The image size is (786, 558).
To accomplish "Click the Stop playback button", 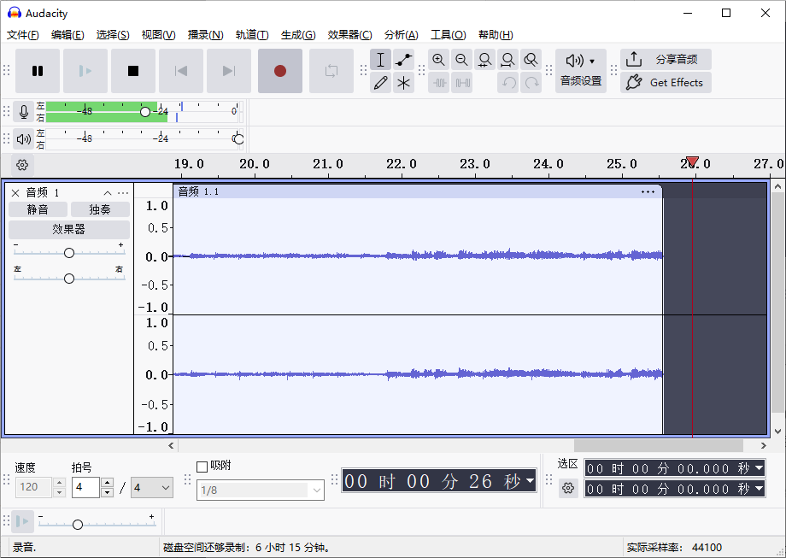I will point(133,72).
